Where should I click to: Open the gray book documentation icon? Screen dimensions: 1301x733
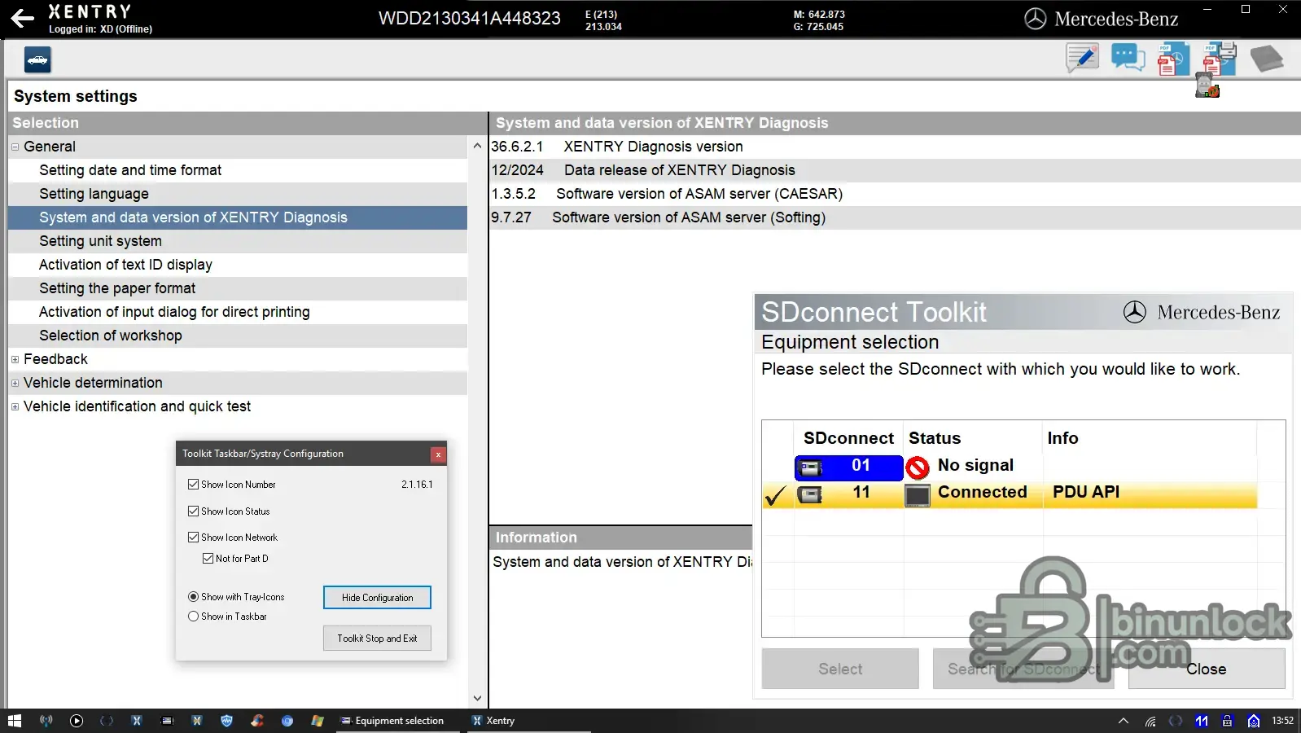click(1267, 59)
